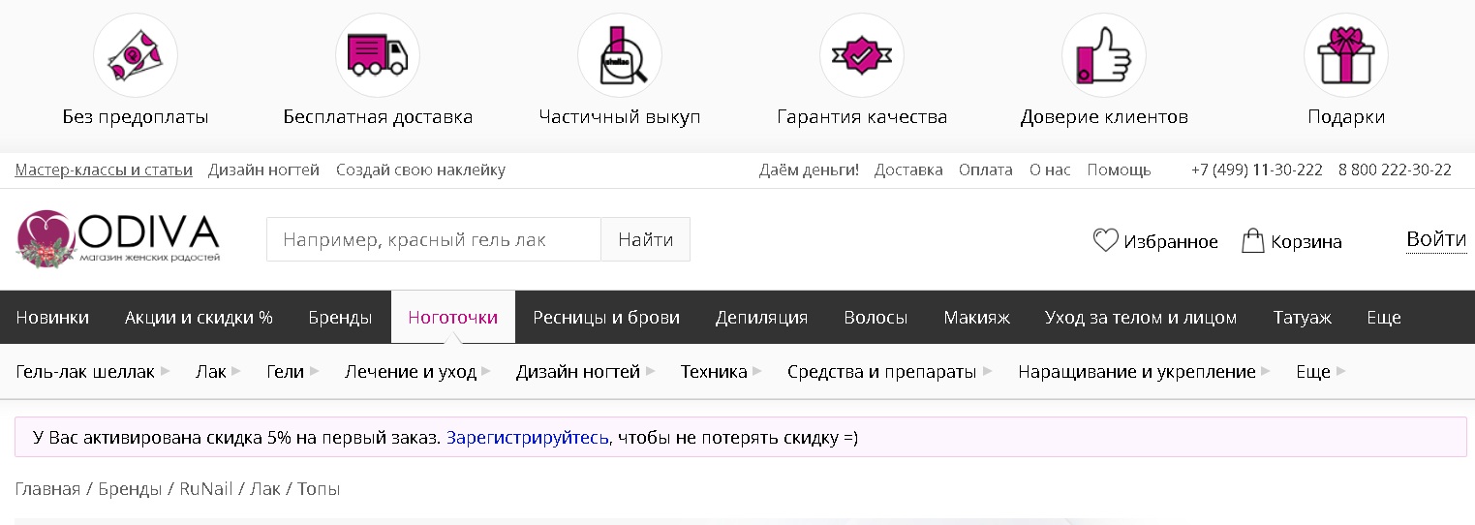Click the money icon above Без предоплаты
Viewport: 1475px width, 525px height.
pyautogui.click(x=136, y=55)
